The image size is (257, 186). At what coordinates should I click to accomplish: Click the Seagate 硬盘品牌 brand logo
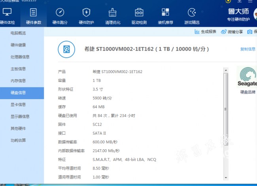point(248,77)
